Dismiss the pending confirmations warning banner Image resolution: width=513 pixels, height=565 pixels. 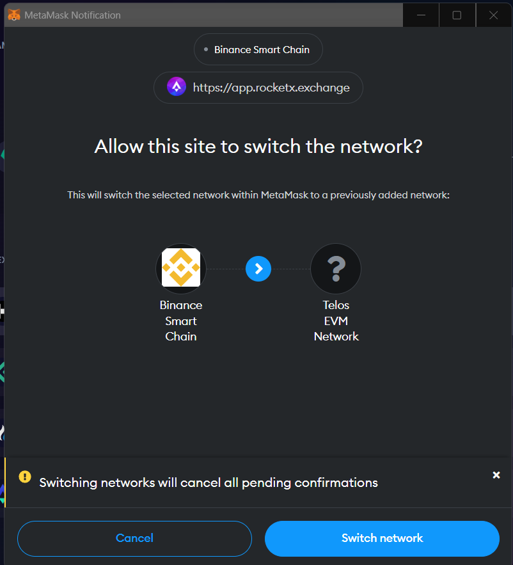(496, 475)
